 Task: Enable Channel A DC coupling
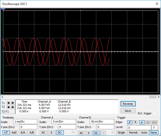[60, 133]
